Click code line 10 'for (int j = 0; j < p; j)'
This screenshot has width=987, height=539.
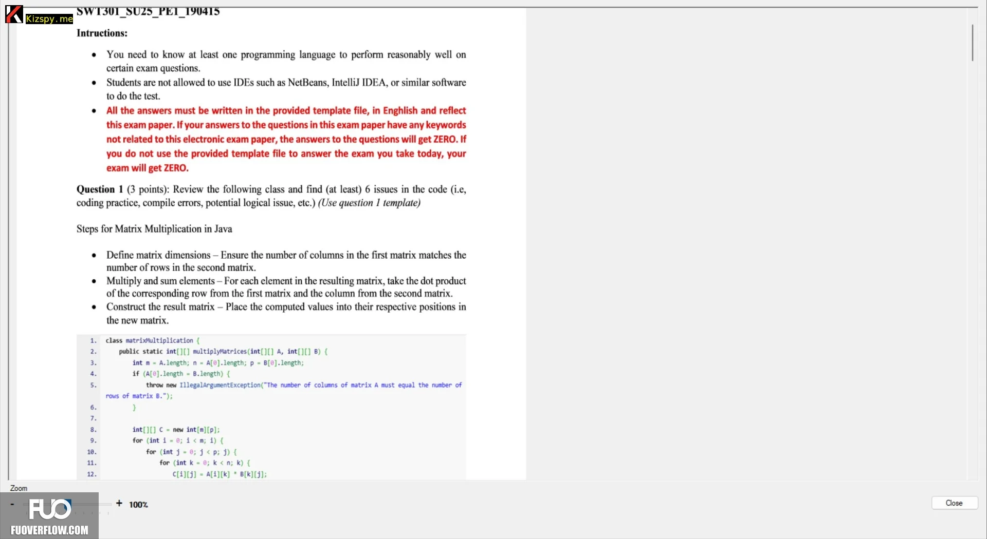pos(191,452)
